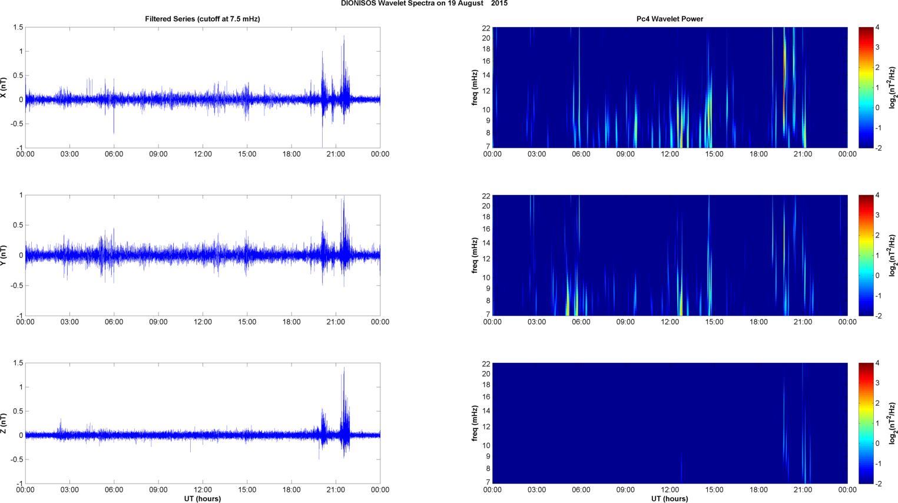
Task: Click the colorbar beside the bottom spectrogram
Action: (x=866, y=423)
